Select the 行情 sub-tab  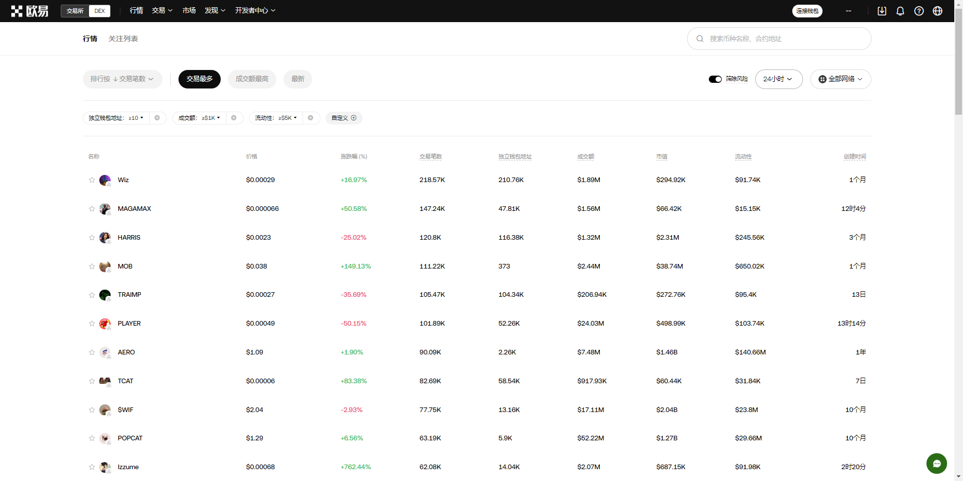pyautogui.click(x=90, y=39)
